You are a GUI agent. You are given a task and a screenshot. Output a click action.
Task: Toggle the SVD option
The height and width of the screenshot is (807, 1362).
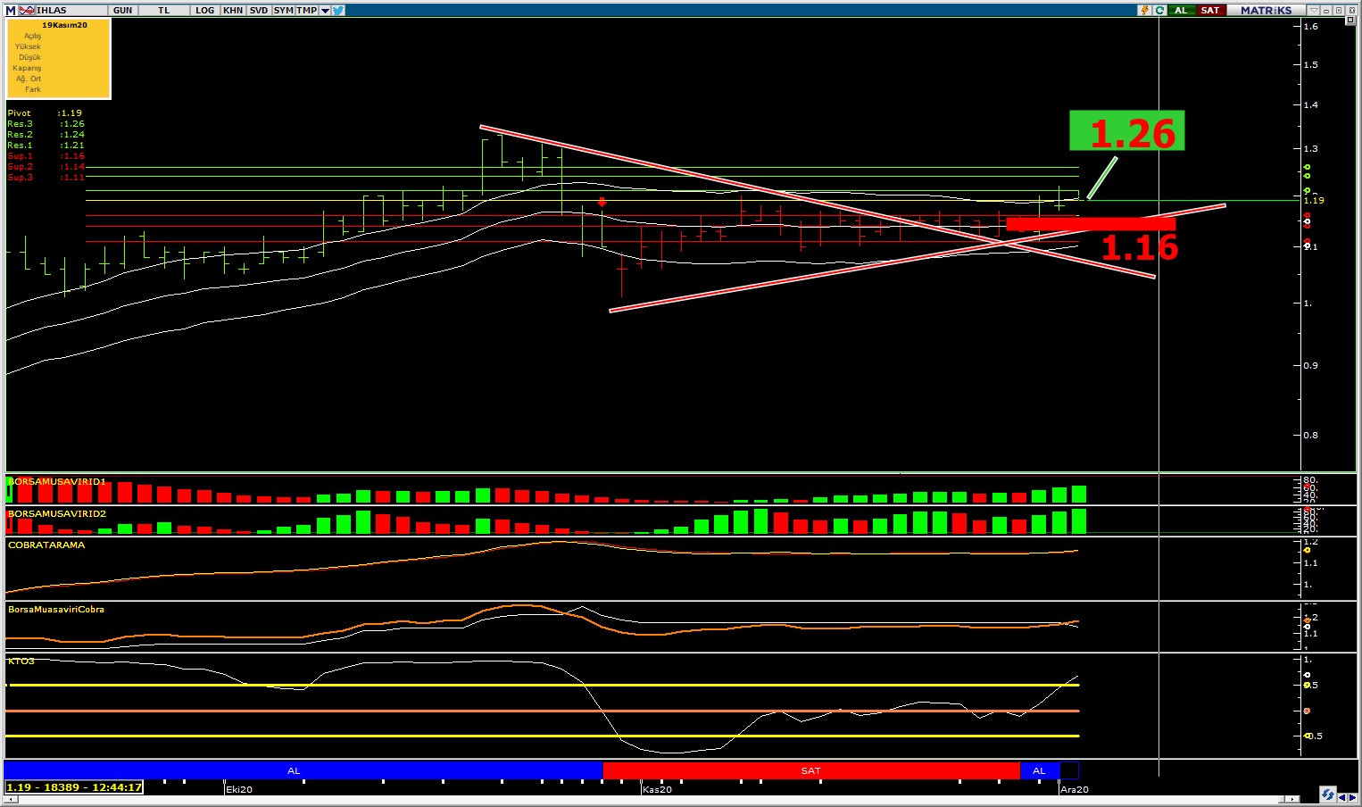[258, 10]
